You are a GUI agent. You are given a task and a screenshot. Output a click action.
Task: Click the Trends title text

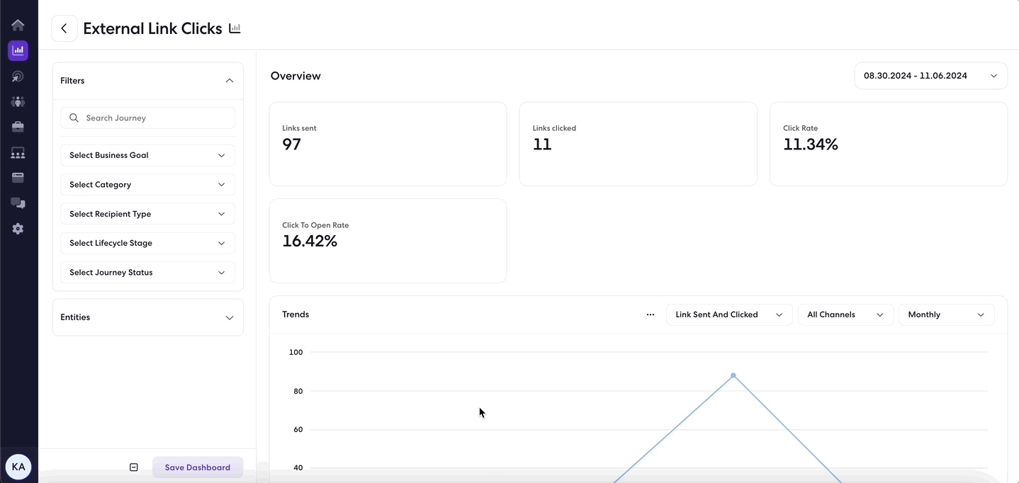295,314
